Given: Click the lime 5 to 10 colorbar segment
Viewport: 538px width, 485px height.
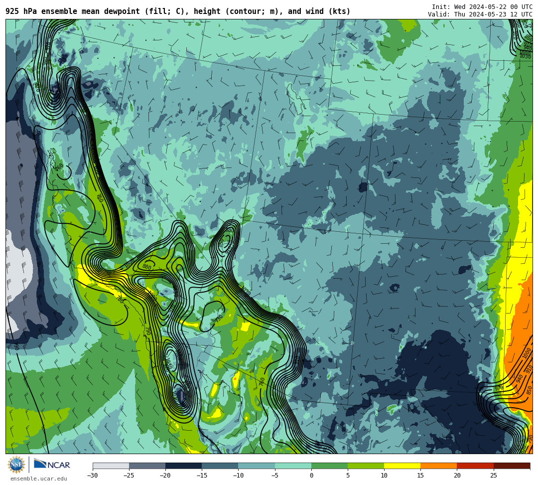Looking at the screenshot, I should pos(366,466).
